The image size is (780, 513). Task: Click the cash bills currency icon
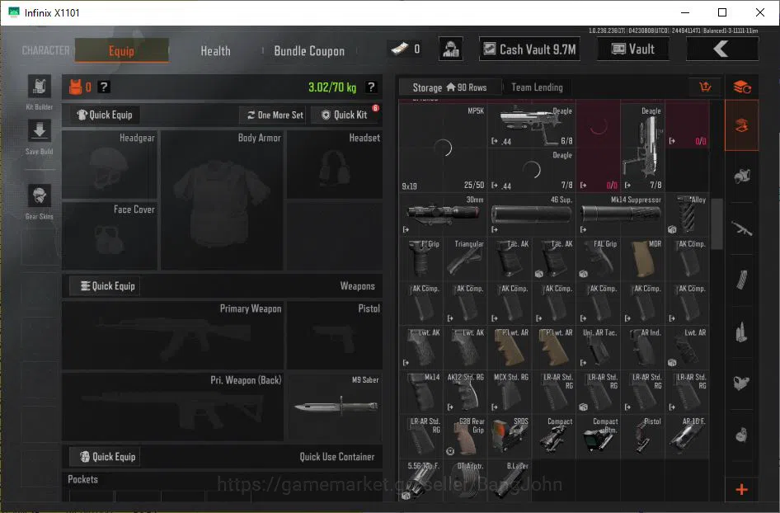coord(399,49)
